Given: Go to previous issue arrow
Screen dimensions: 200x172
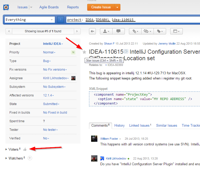Looking at the screenshot, I should click(x=9, y=31).
